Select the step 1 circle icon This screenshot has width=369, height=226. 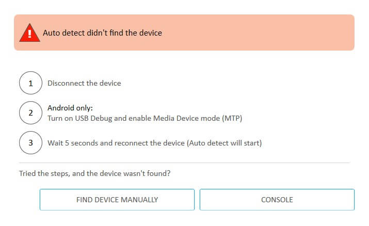point(30,83)
